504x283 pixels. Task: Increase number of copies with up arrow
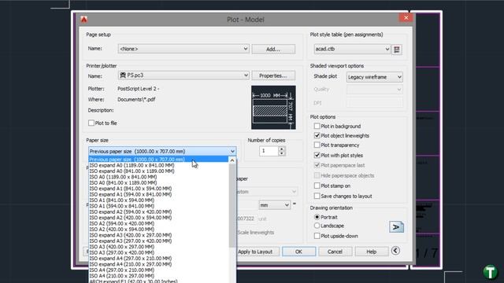tap(282, 149)
